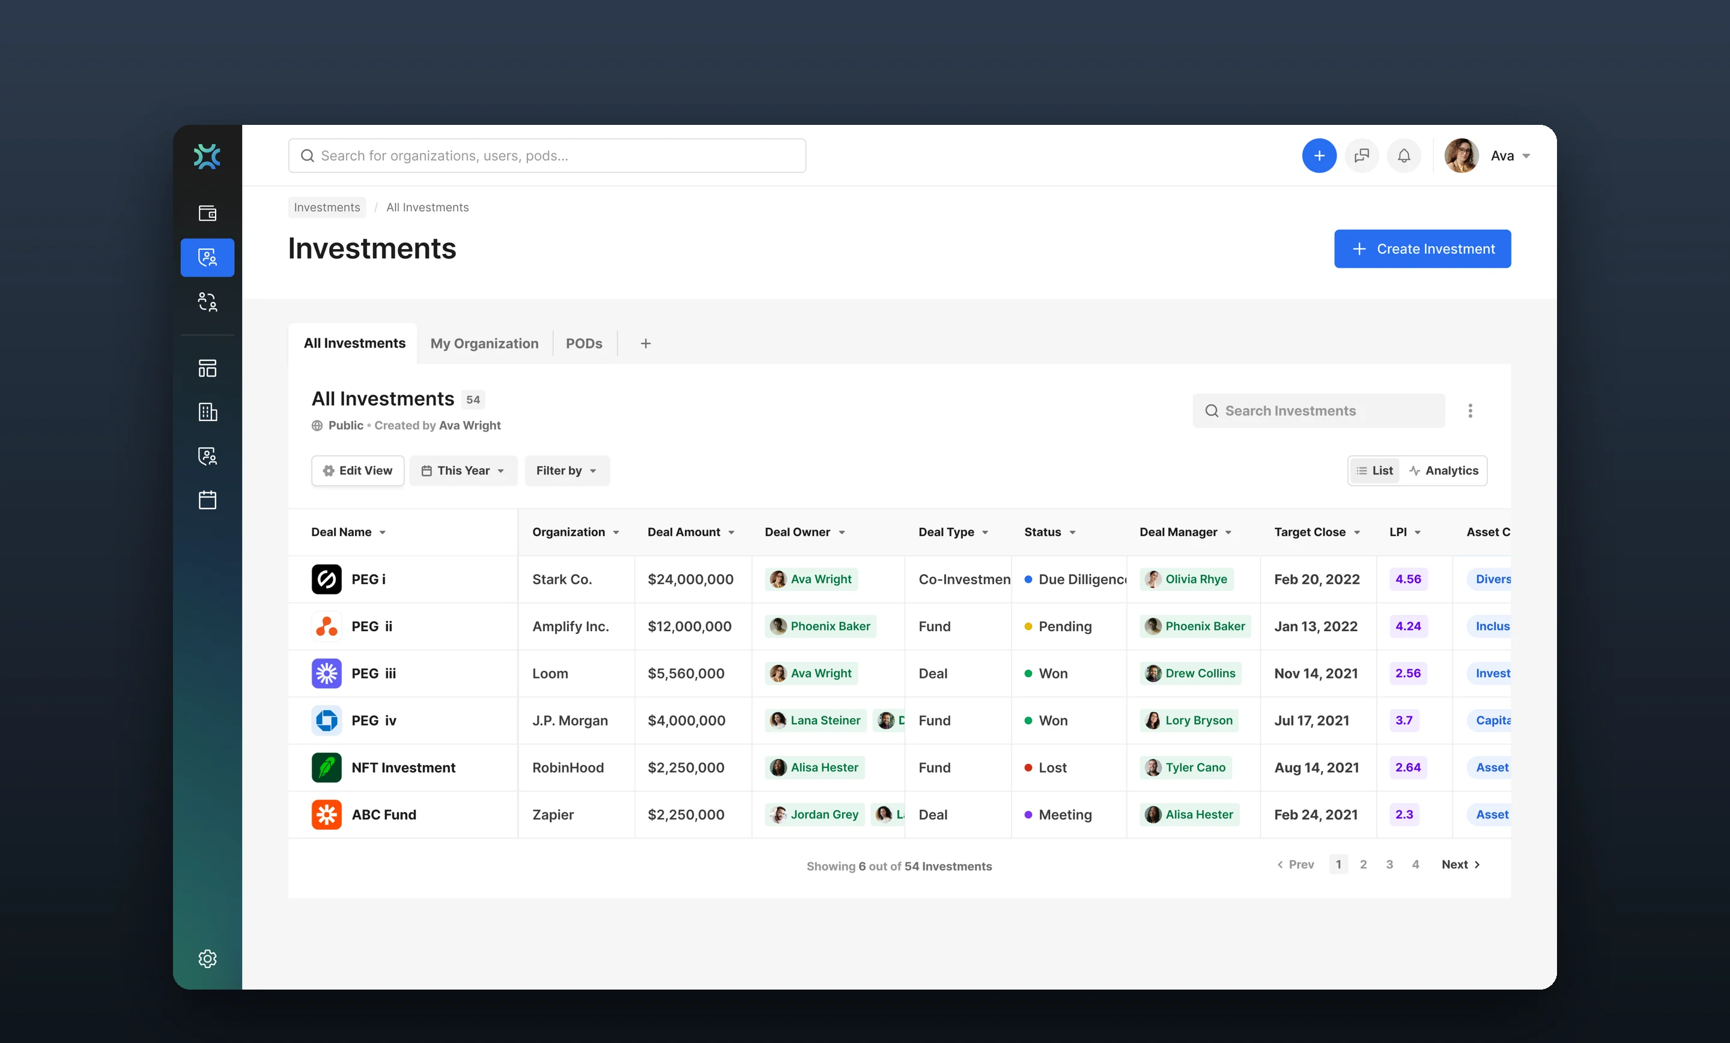Screen dimensions: 1730x1043
Task: Select the List view toggle
Action: 1375,470
